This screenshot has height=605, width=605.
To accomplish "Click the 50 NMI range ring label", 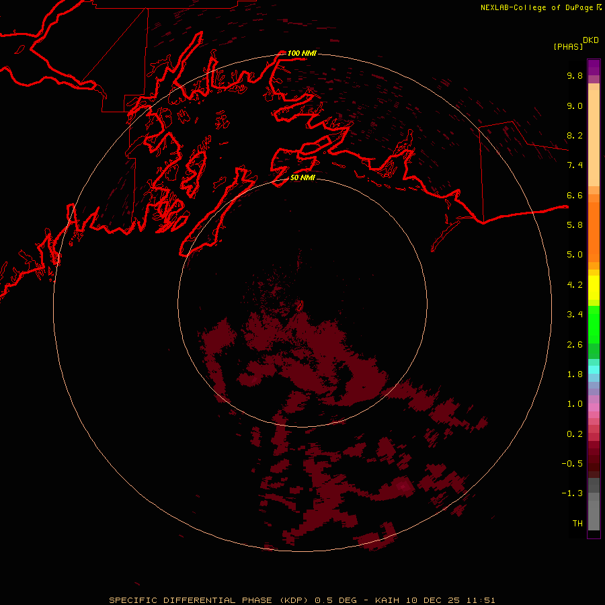I will click(302, 177).
